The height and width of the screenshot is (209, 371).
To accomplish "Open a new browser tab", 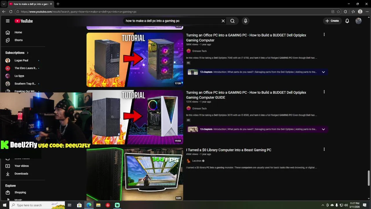I will (x=58, y=4).
